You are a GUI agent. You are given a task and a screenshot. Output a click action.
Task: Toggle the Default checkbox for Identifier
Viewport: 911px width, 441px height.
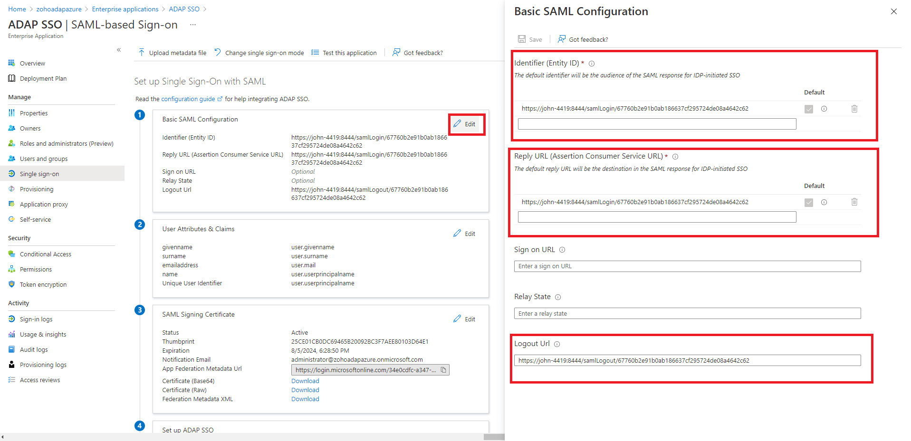click(x=808, y=109)
